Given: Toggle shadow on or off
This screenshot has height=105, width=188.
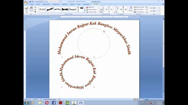Looking at the screenshot, I should click(x=109, y=9).
